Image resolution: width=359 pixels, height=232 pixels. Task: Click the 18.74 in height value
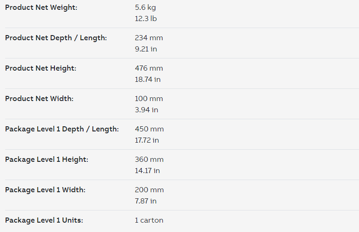click(148, 80)
